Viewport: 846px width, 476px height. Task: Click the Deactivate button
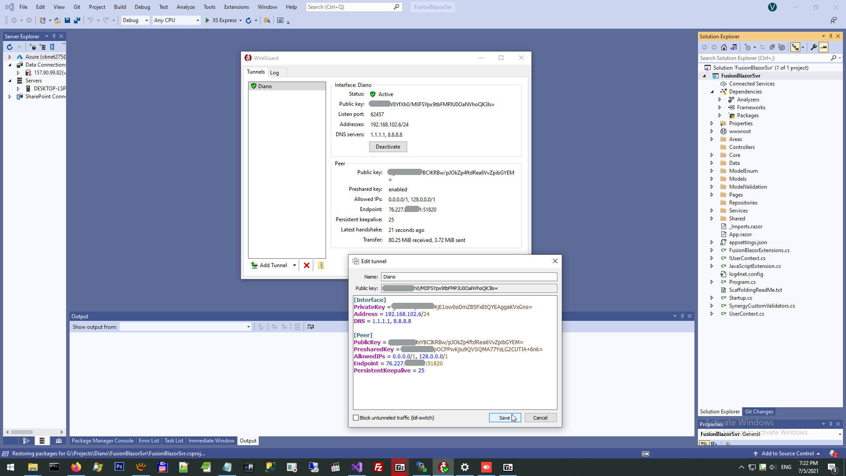388,147
